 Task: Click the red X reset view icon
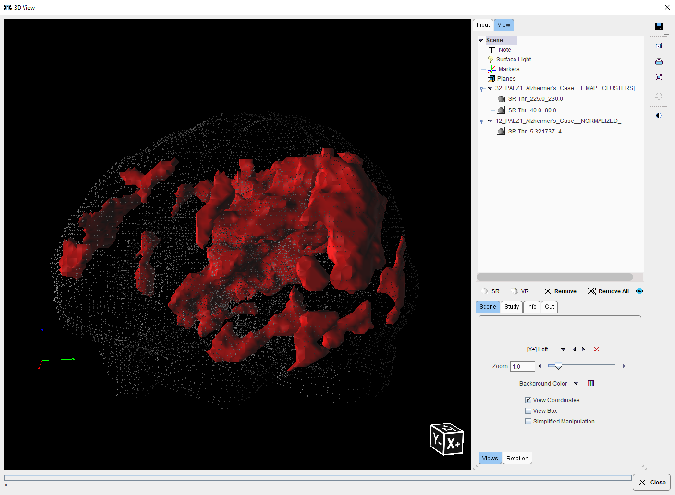pos(597,350)
